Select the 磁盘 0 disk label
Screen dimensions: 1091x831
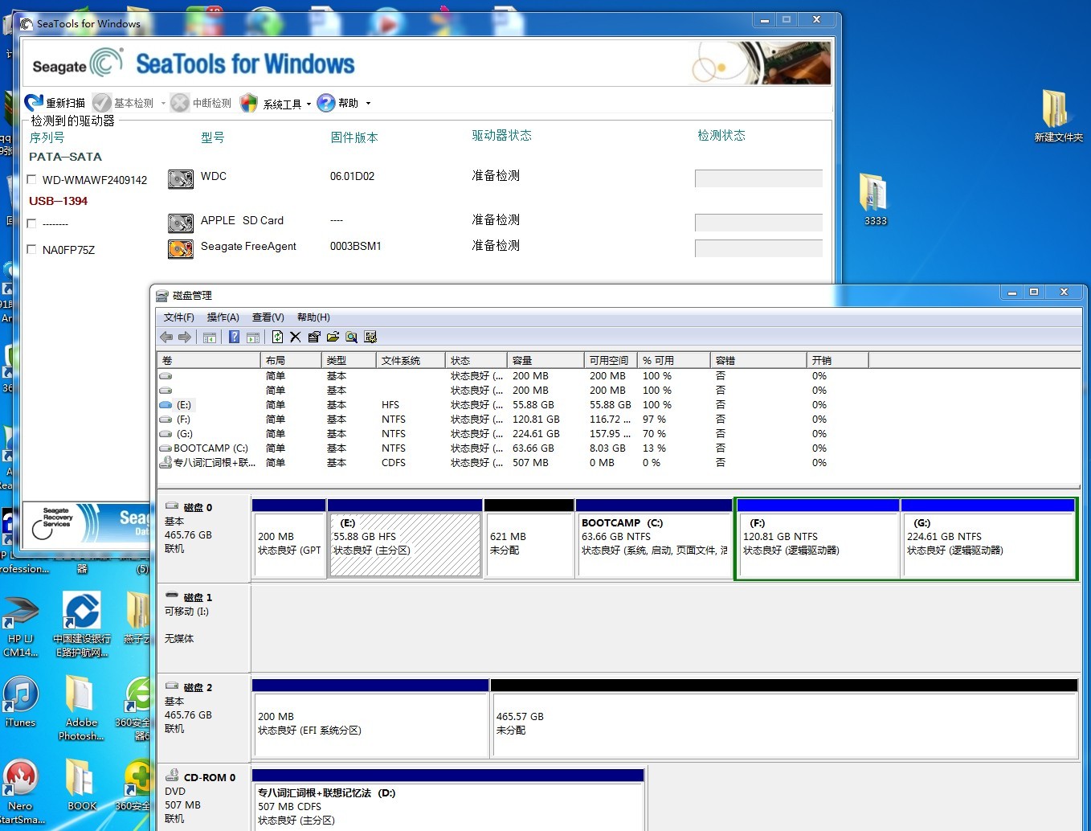pyautogui.click(x=203, y=538)
